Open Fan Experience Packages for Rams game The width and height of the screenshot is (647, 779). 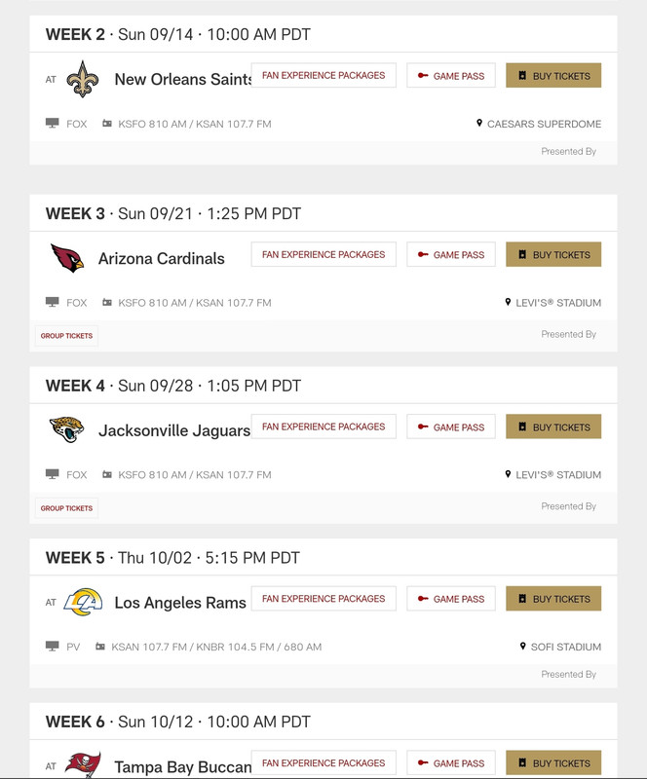(x=323, y=599)
